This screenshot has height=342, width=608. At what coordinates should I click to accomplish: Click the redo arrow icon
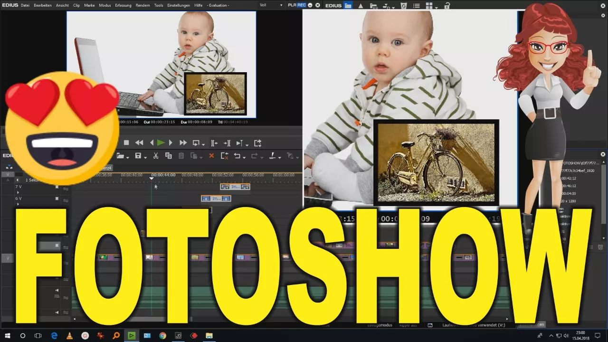click(254, 156)
